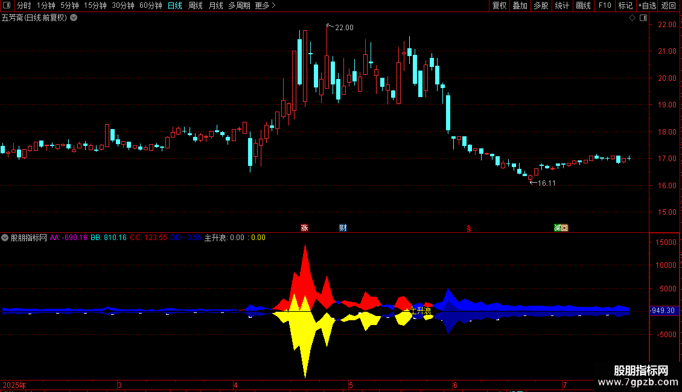The image size is (682, 392).
Task: Click the CC: 123.55 indicator value
Action: [148, 238]
